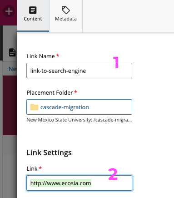This screenshot has width=174, height=198.
Task: Click the cascade-migration folder link
Action: pyautogui.click(x=65, y=107)
